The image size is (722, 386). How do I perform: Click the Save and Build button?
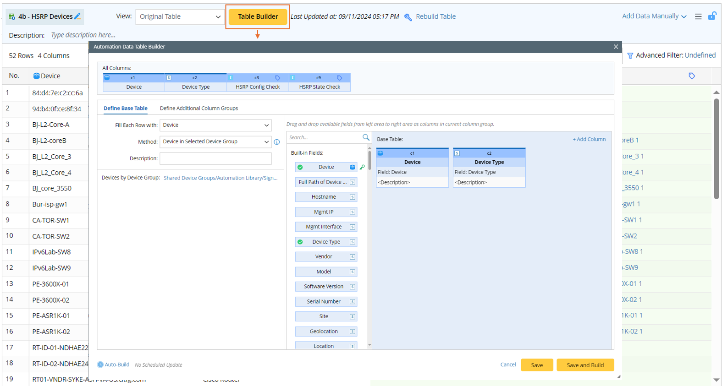585,365
